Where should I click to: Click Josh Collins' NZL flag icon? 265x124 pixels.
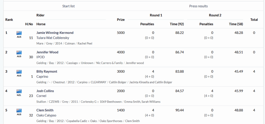click(x=19, y=91)
